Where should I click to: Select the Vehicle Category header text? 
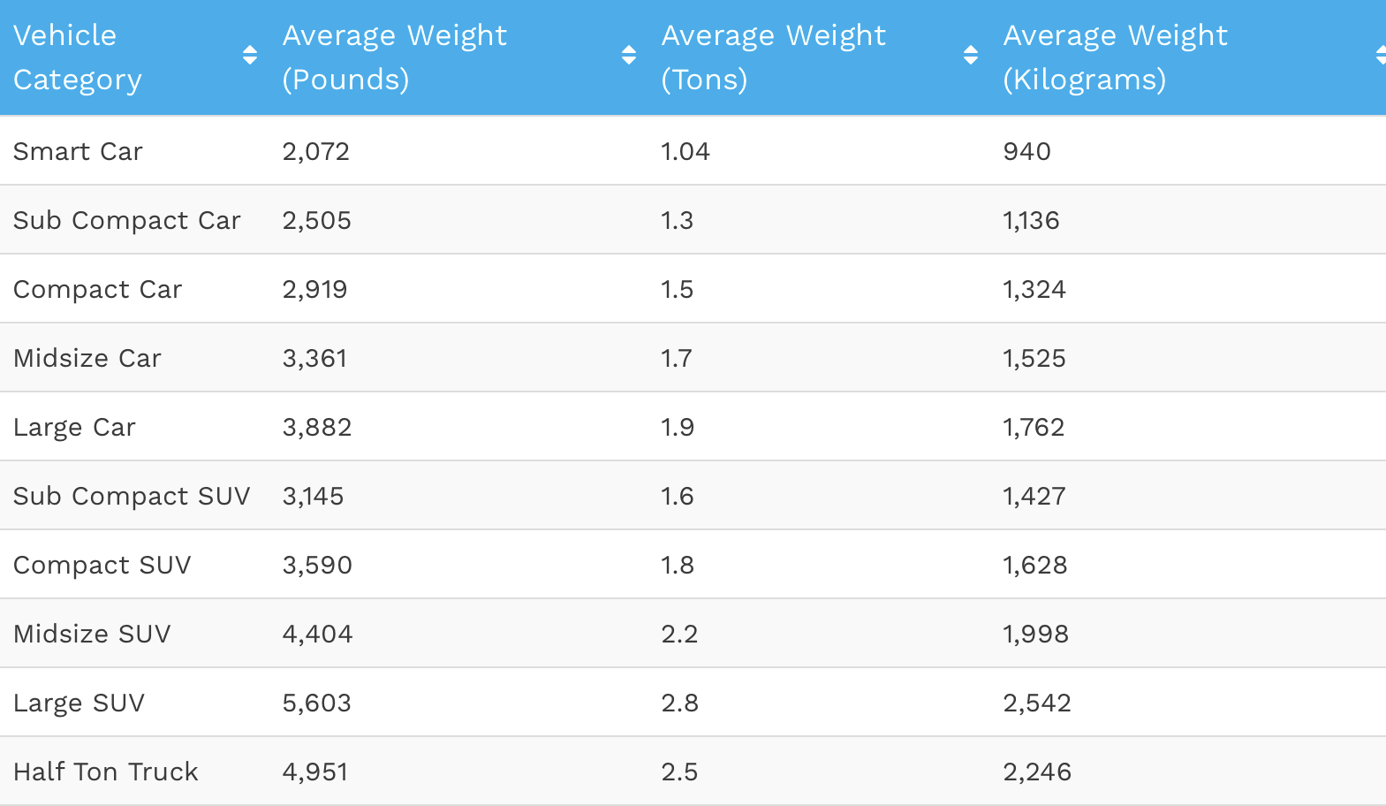click(78, 57)
